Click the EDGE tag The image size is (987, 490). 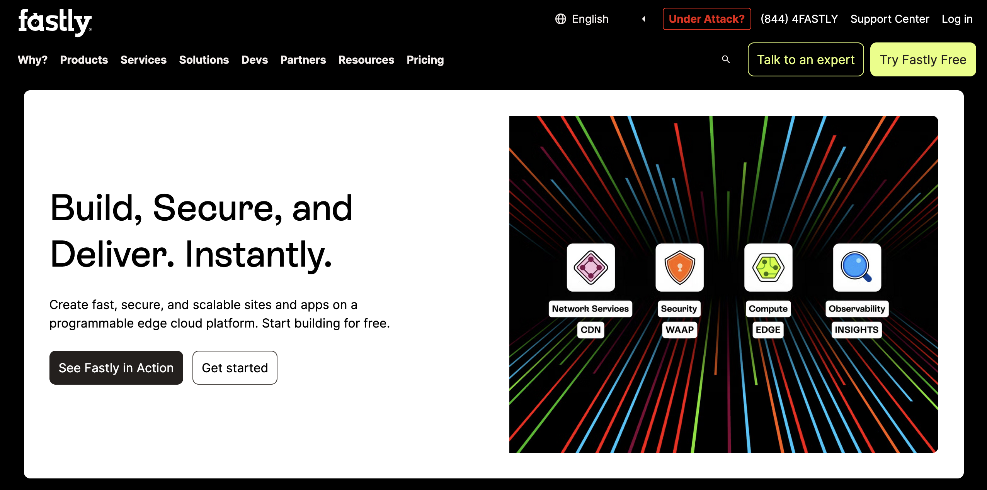(x=768, y=330)
